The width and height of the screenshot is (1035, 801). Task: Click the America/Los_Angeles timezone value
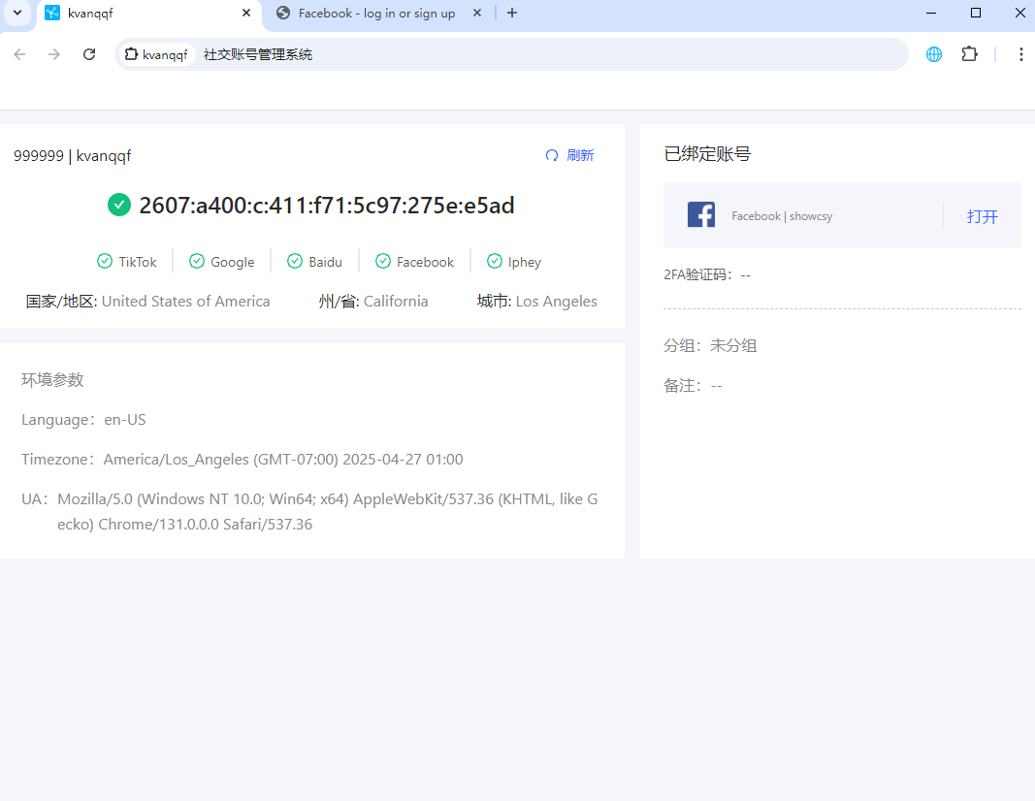pyautogui.click(x=283, y=460)
